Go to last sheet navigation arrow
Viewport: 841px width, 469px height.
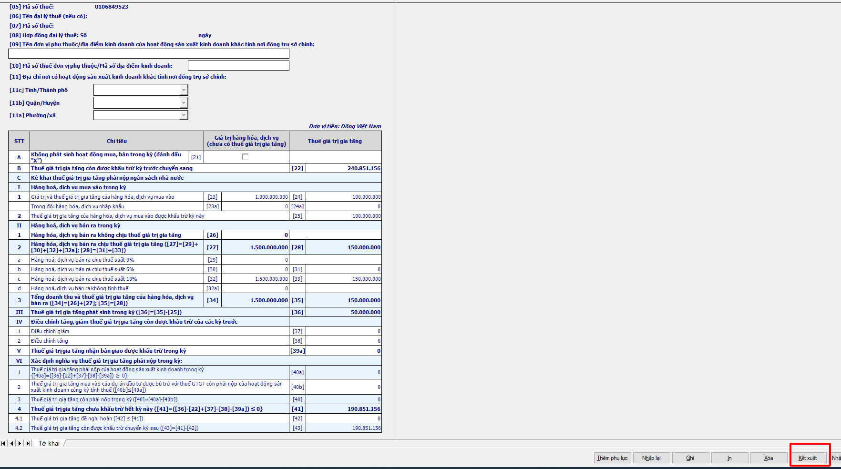point(28,443)
